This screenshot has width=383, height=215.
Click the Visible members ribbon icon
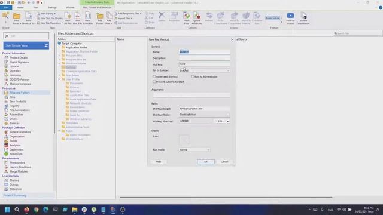tap(303, 19)
